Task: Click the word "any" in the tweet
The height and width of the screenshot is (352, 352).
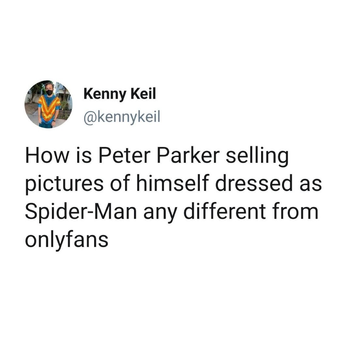Action: click(x=160, y=213)
